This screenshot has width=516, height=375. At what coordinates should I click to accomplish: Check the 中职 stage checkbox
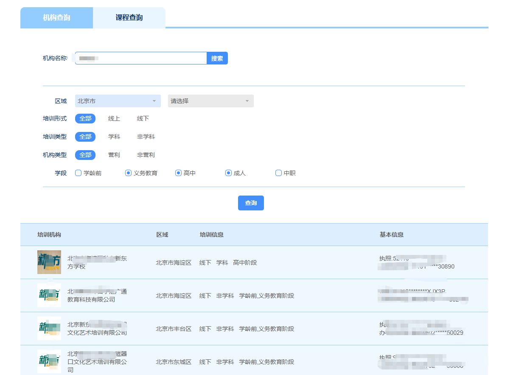coord(278,173)
